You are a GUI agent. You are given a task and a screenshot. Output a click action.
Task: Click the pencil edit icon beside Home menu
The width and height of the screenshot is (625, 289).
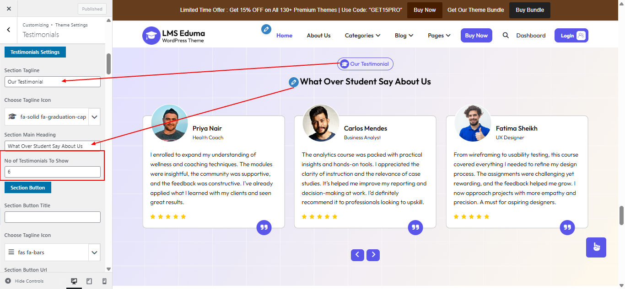click(x=266, y=29)
